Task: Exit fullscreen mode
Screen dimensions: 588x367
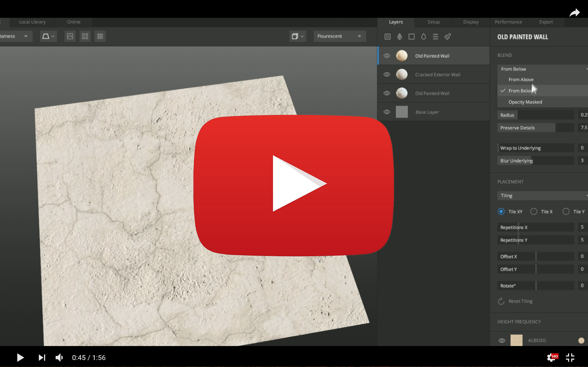Action: [x=570, y=358]
